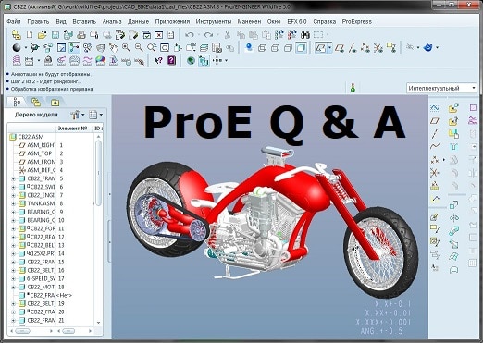Click the traffic light status indicator
Screen dimensions: 483x343
click(x=353, y=88)
